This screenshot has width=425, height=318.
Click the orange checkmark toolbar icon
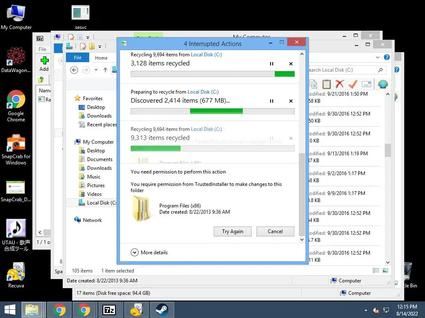(x=353, y=84)
